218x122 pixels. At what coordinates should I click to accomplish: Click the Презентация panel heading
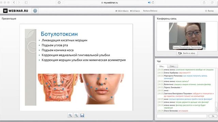coord(9,19)
